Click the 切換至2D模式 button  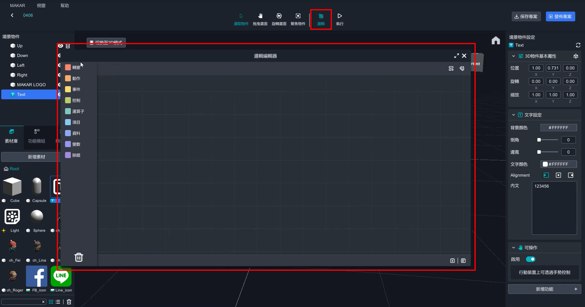point(106,42)
